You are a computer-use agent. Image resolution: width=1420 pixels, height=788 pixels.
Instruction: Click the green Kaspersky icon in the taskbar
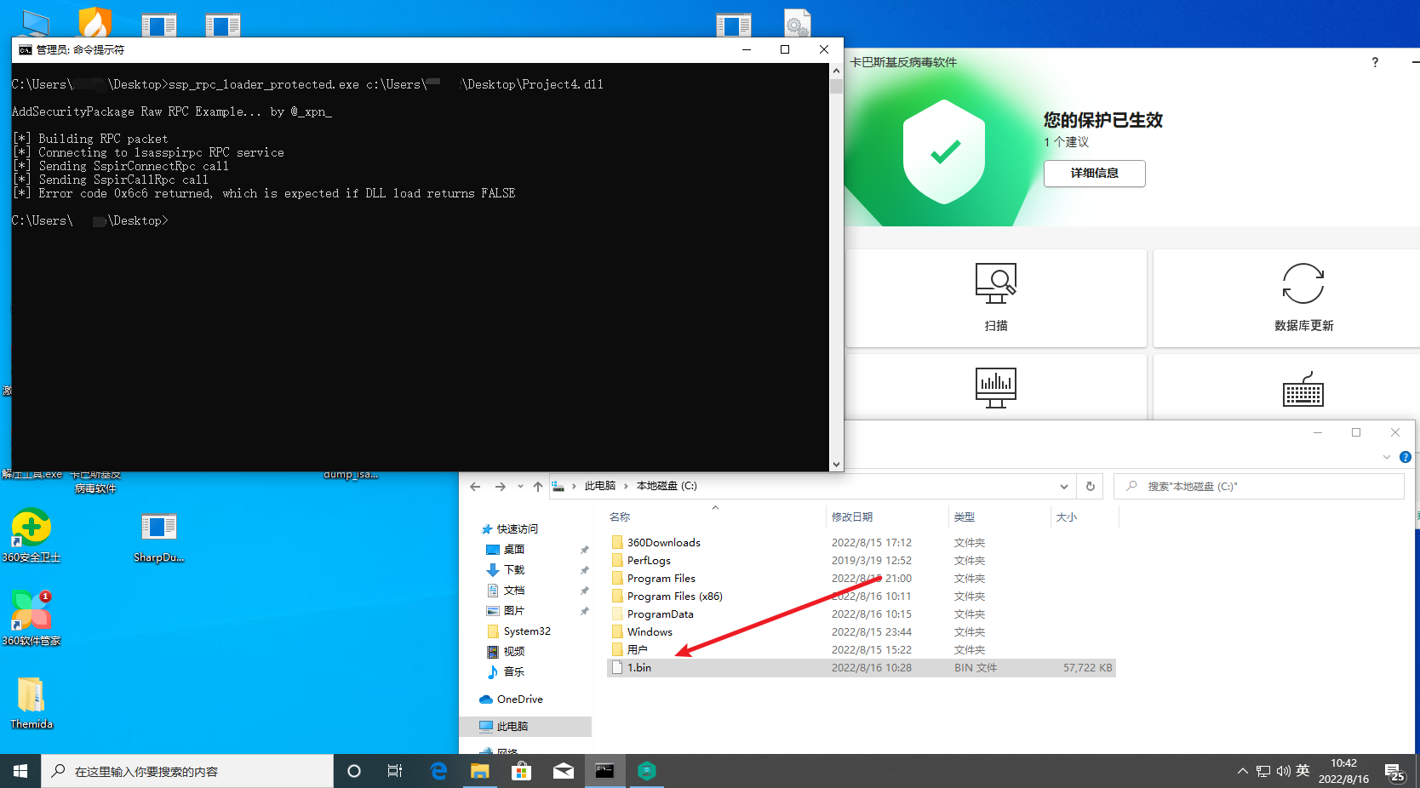coord(646,771)
